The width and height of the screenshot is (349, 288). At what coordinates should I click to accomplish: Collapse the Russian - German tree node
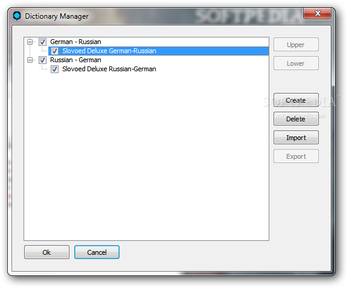[30, 60]
